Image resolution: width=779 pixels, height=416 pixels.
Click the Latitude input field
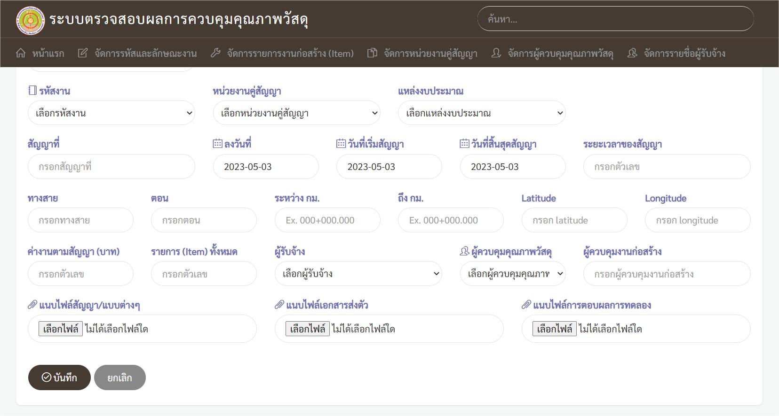tap(574, 220)
